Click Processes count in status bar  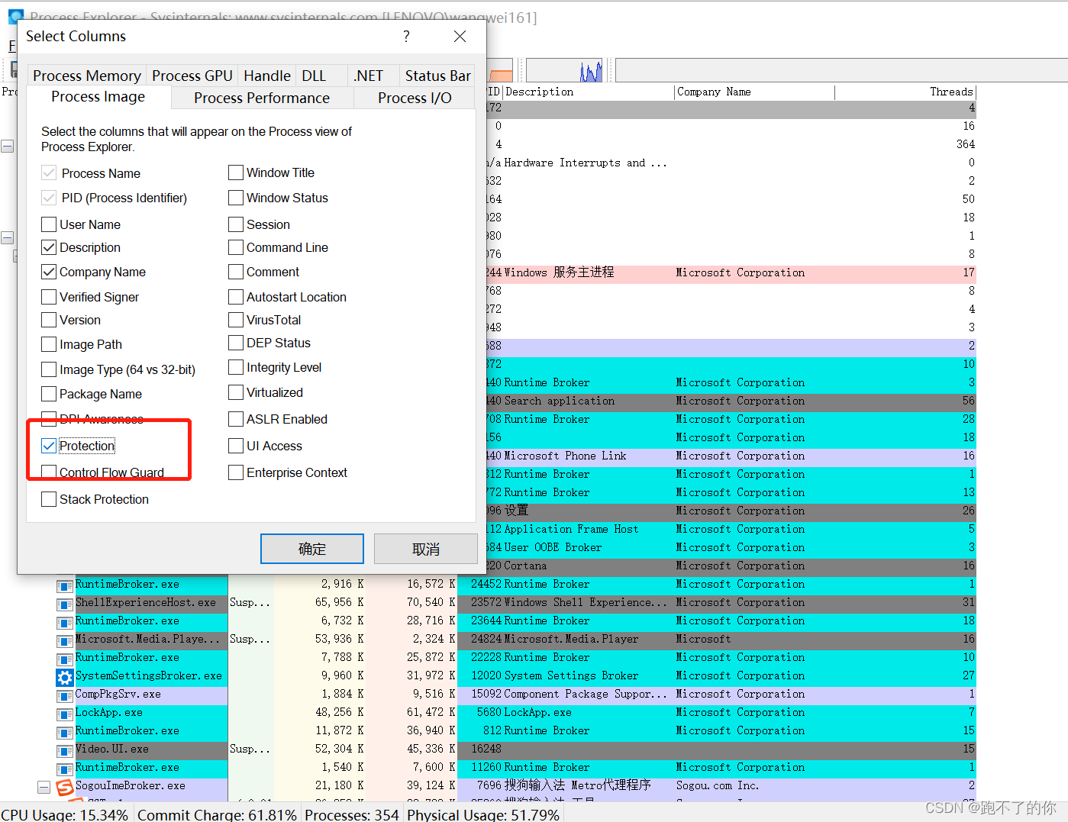click(x=352, y=814)
